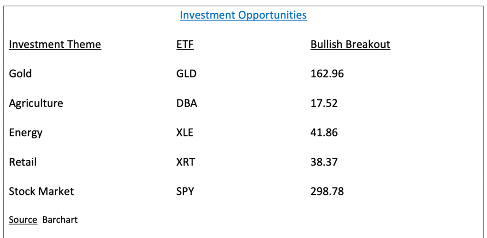Click the ETF column header

[x=185, y=44]
